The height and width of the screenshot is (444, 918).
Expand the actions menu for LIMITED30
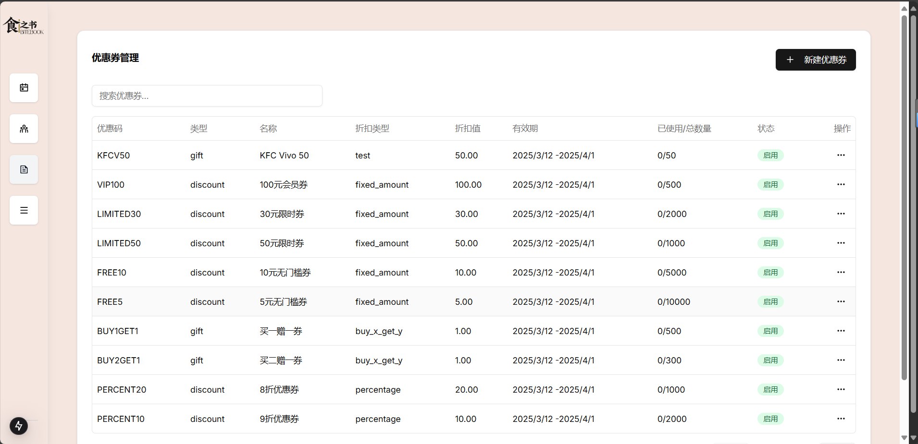coord(841,214)
